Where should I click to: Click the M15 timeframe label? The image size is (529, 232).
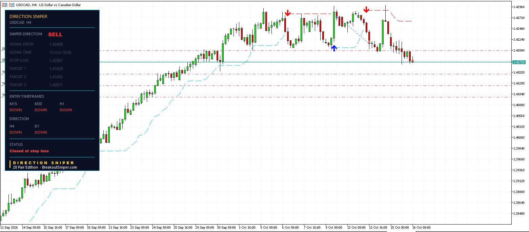(13, 104)
